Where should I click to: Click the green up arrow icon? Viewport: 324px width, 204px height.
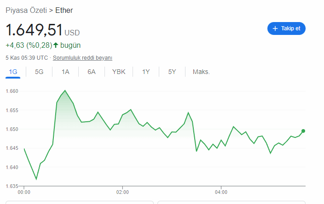[56, 45]
